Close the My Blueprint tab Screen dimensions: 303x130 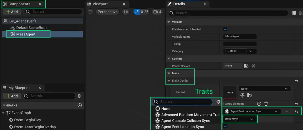click(x=40, y=88)
